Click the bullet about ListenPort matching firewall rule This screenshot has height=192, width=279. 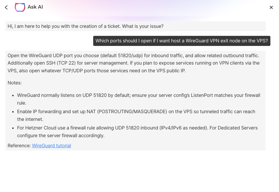tap(139, 99)
